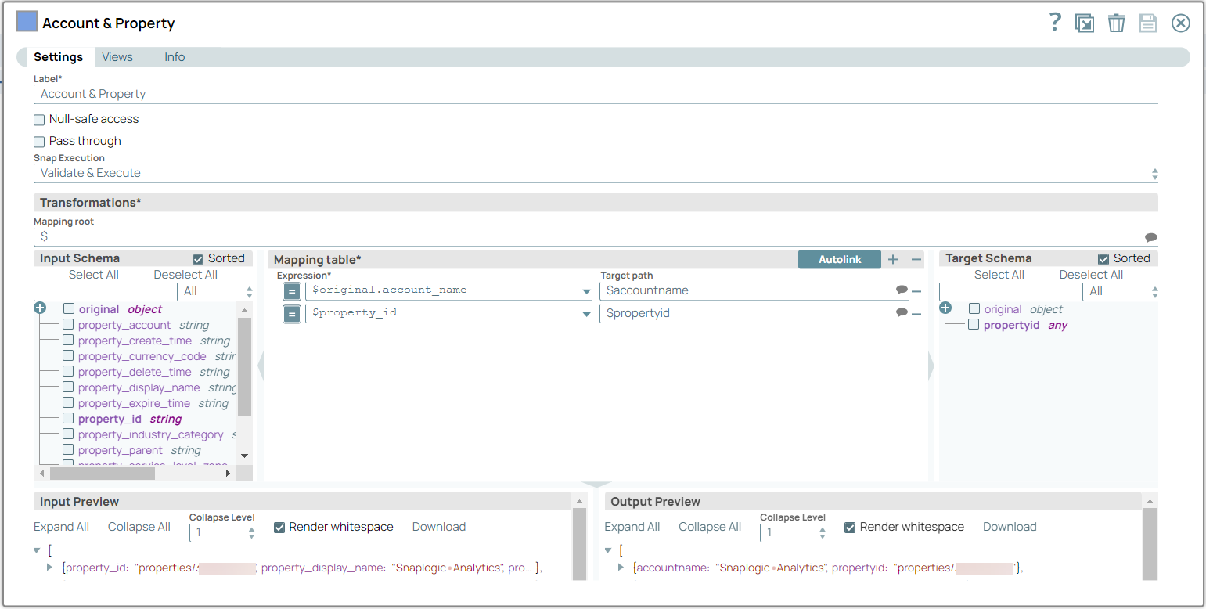The image size is (1206, 609).
Task: Toggle expression mode on the $property_id row
Action: coord(290,312)
